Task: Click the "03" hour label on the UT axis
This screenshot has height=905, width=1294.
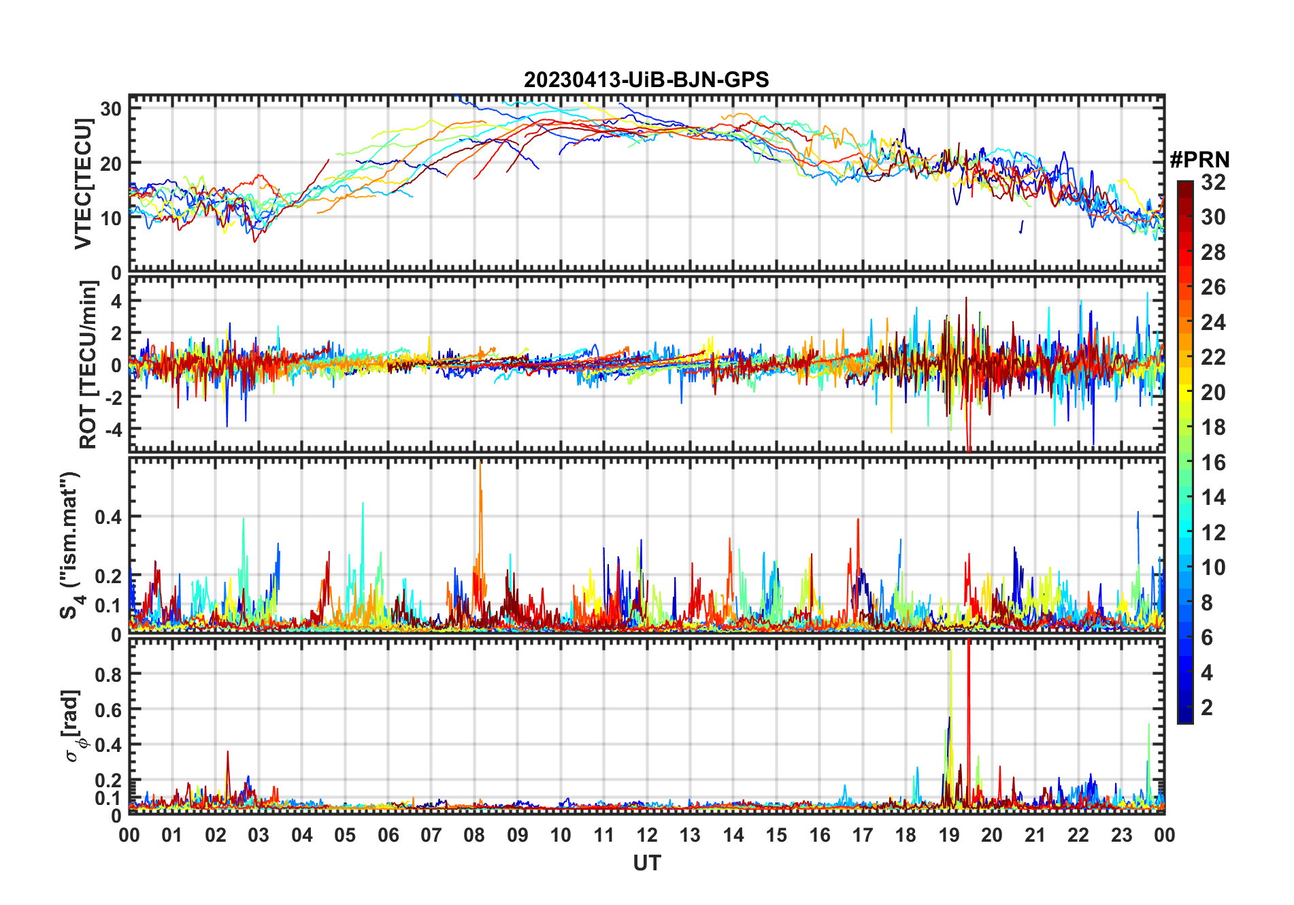Action: click(x=259, y=836)
